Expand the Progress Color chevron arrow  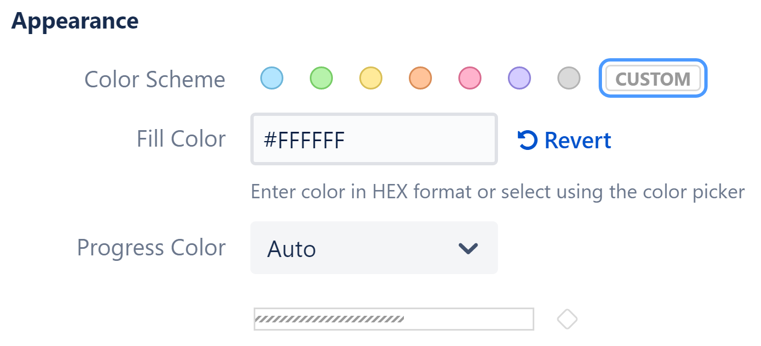pos(468,248)
